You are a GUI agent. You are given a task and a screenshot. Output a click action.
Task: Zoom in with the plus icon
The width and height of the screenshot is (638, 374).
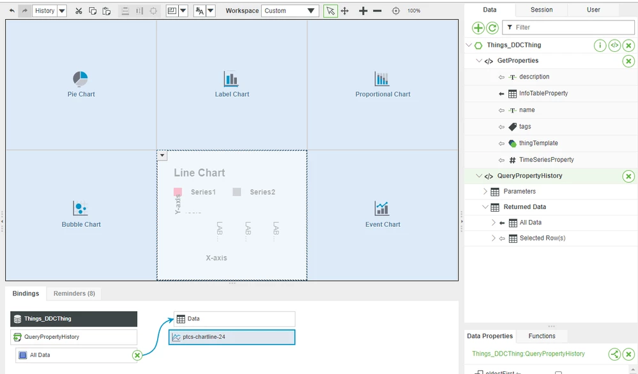tap(363, 11)
